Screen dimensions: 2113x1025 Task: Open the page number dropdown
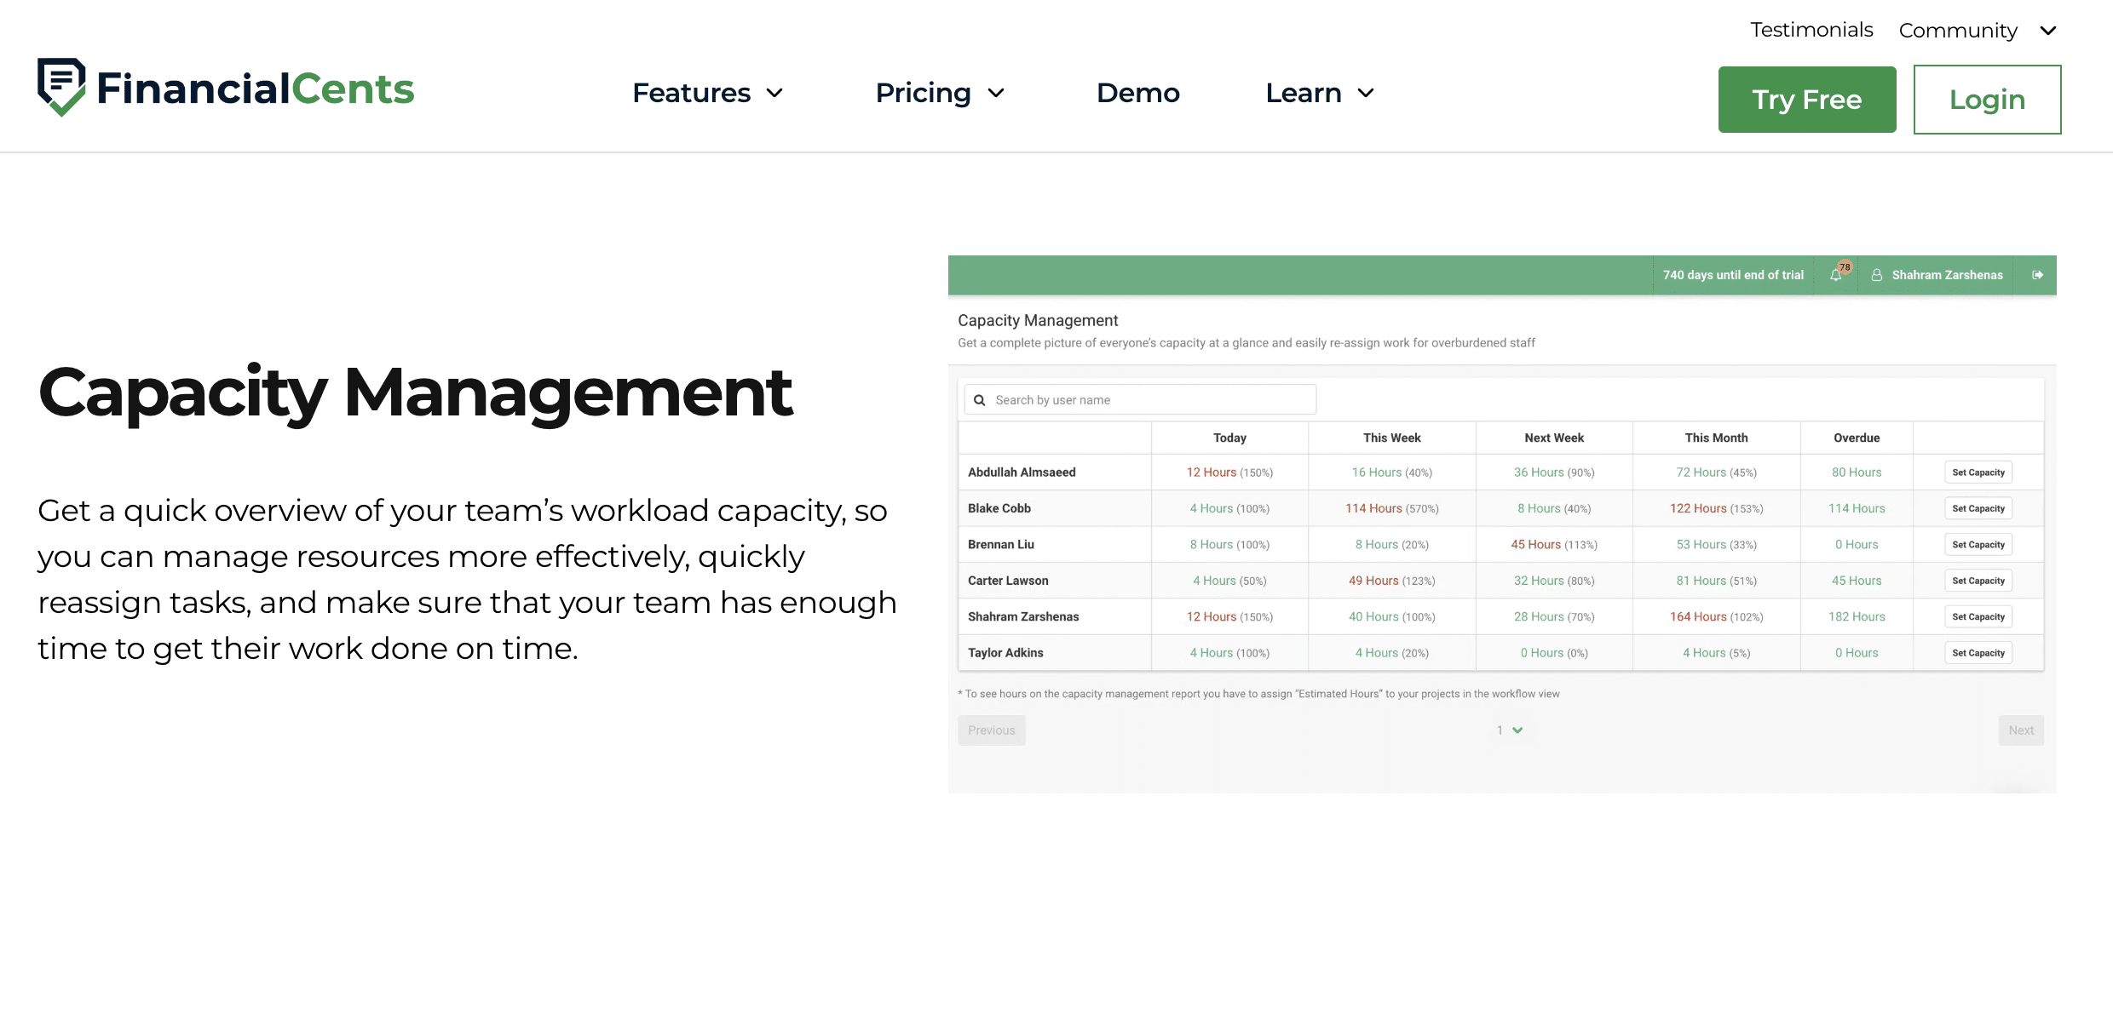1510,730
